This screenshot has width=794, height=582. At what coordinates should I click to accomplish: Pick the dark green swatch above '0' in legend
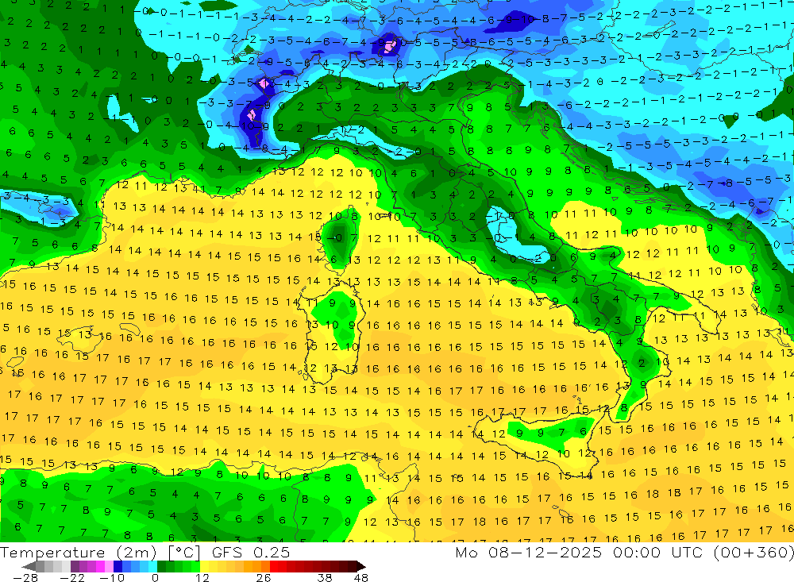click(161, 566)
